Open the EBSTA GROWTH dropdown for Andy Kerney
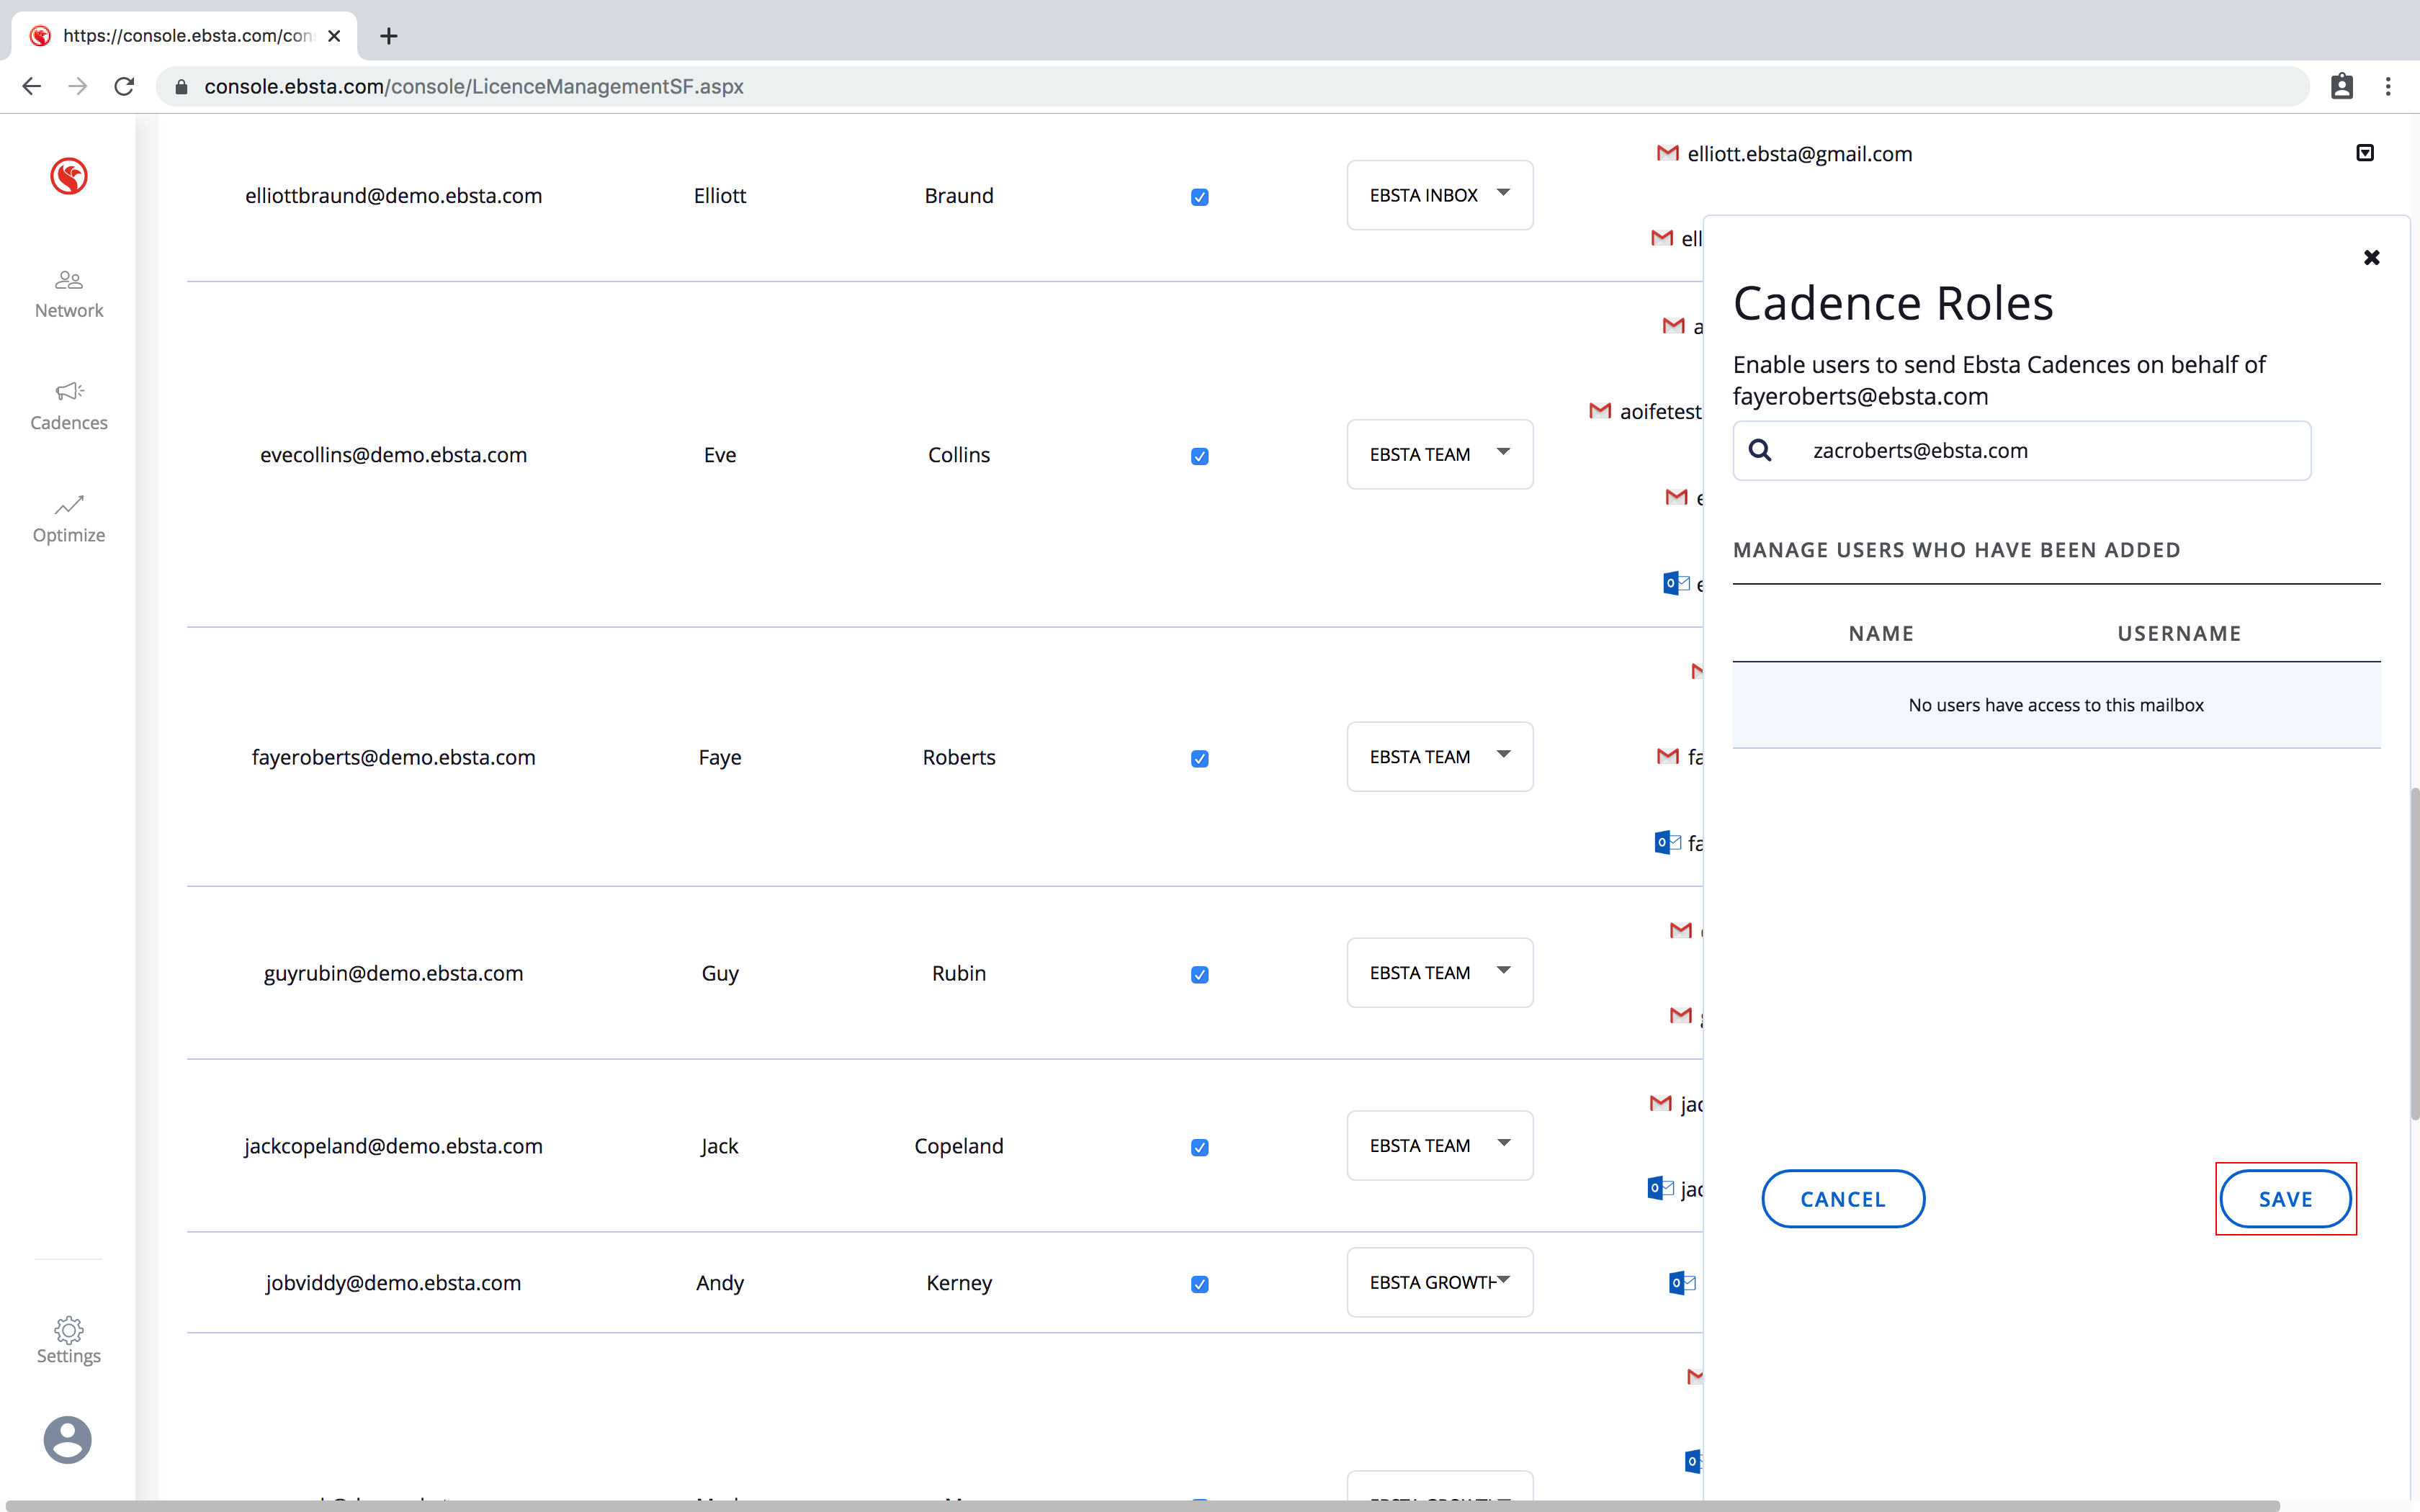This screenshot has width=2420, height=1512. coord(1439,1282)
